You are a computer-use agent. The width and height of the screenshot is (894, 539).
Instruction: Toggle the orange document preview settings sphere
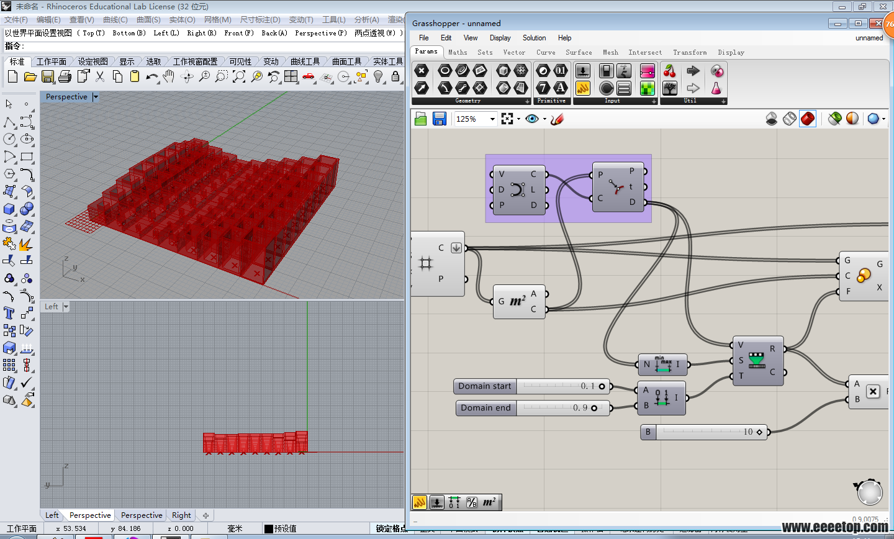[x=852, y=119]
